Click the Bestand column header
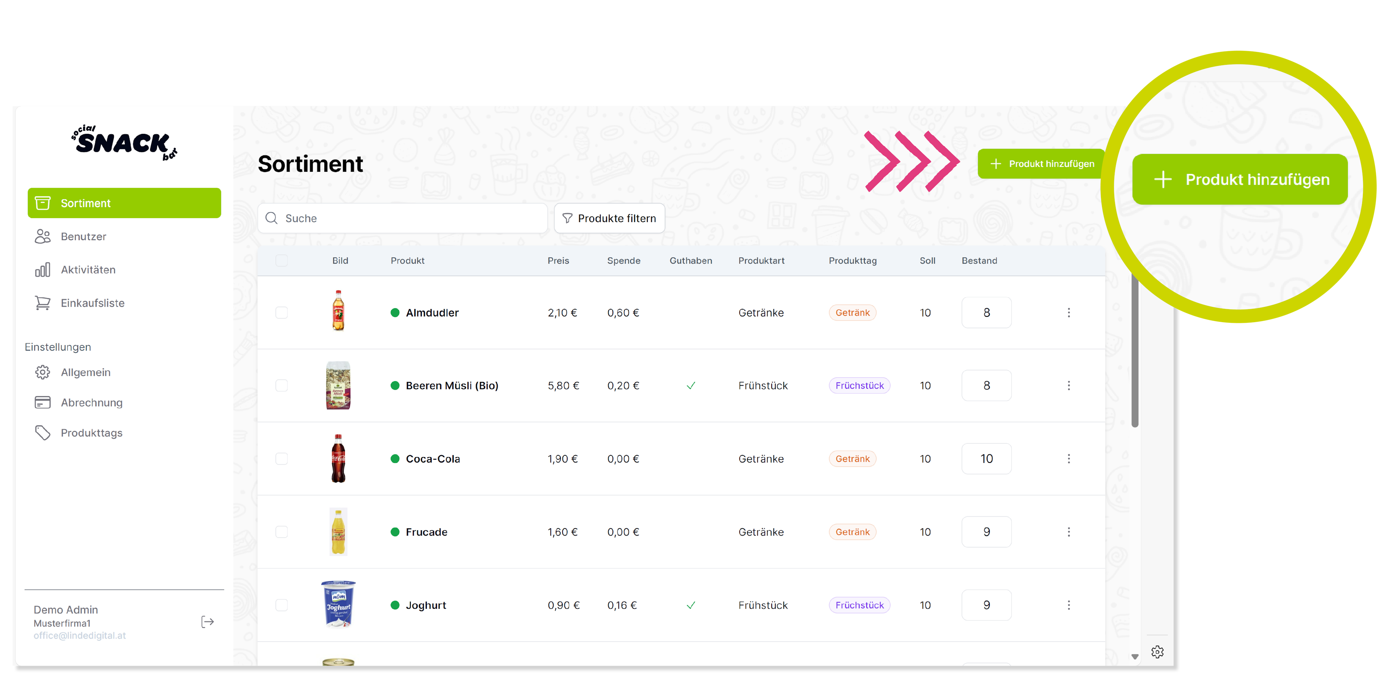1382x691 pixels. (x=979, y=260)
